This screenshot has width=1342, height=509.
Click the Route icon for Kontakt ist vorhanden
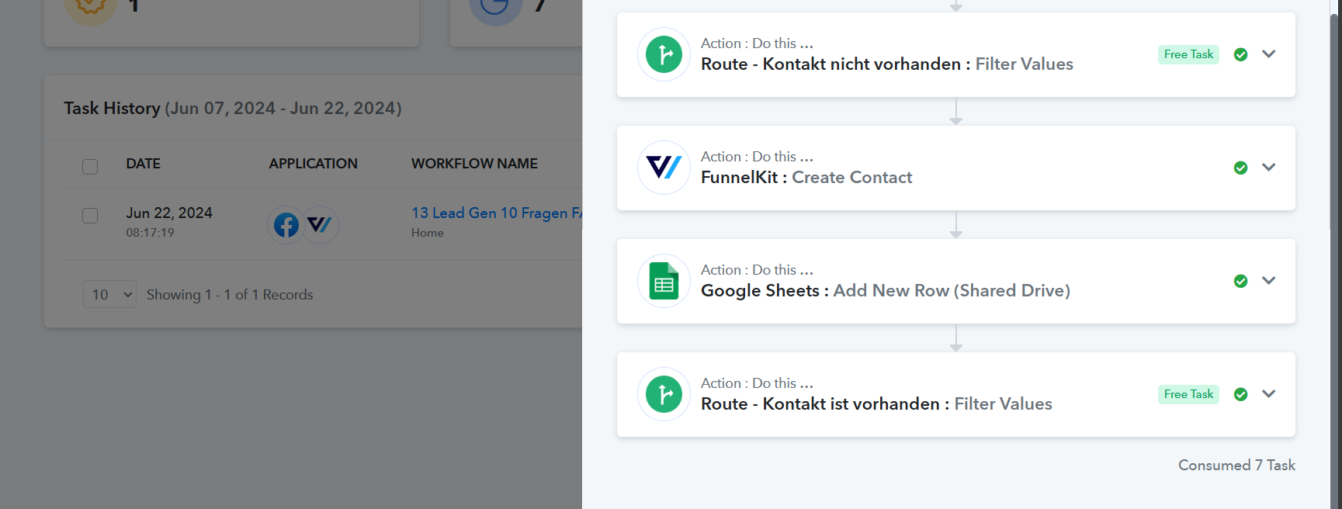[x=664, y=394]
